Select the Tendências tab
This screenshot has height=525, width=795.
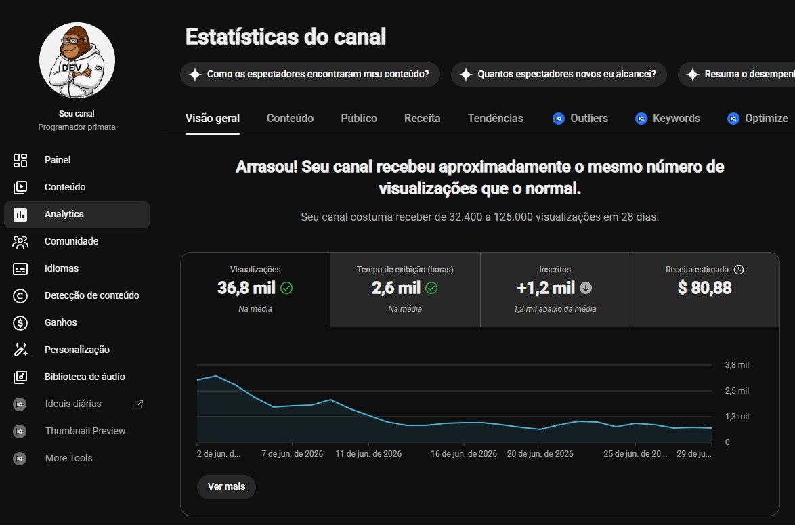click(x=496, y=118)
